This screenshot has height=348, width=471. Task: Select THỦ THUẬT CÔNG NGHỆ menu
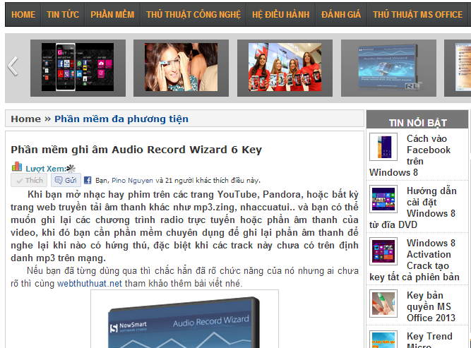(x=193, y=14)
